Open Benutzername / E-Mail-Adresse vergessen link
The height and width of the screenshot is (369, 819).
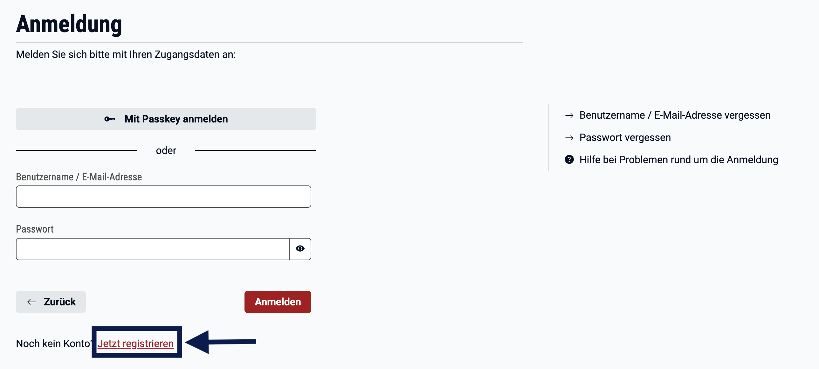coord(675,115)
